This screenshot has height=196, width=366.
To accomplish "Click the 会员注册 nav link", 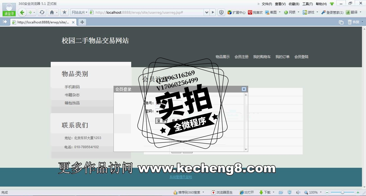I will [241, 57].
